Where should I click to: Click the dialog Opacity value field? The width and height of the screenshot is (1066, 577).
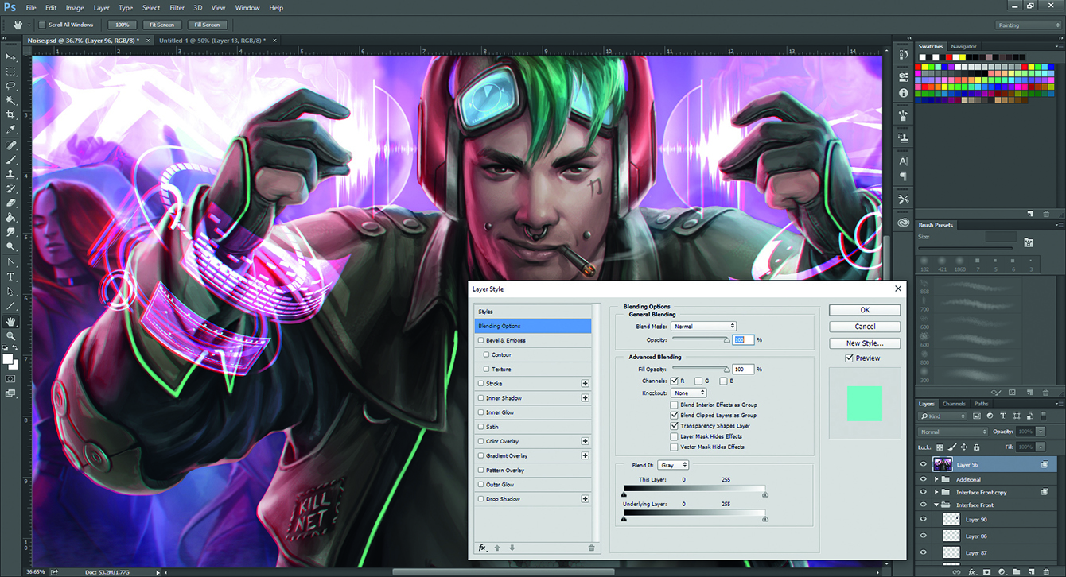tap(743, 340)
